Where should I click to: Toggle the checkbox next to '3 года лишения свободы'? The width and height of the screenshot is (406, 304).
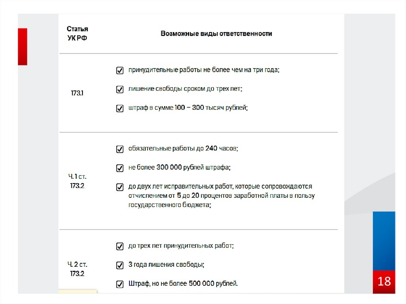point(119,265)
